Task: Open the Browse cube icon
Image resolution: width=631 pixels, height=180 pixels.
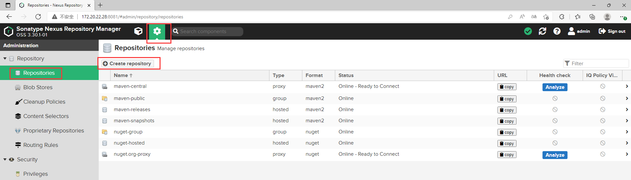Action: coord(139,31)
